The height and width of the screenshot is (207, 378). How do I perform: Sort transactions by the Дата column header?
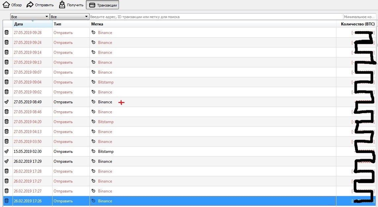pos(32,24)
